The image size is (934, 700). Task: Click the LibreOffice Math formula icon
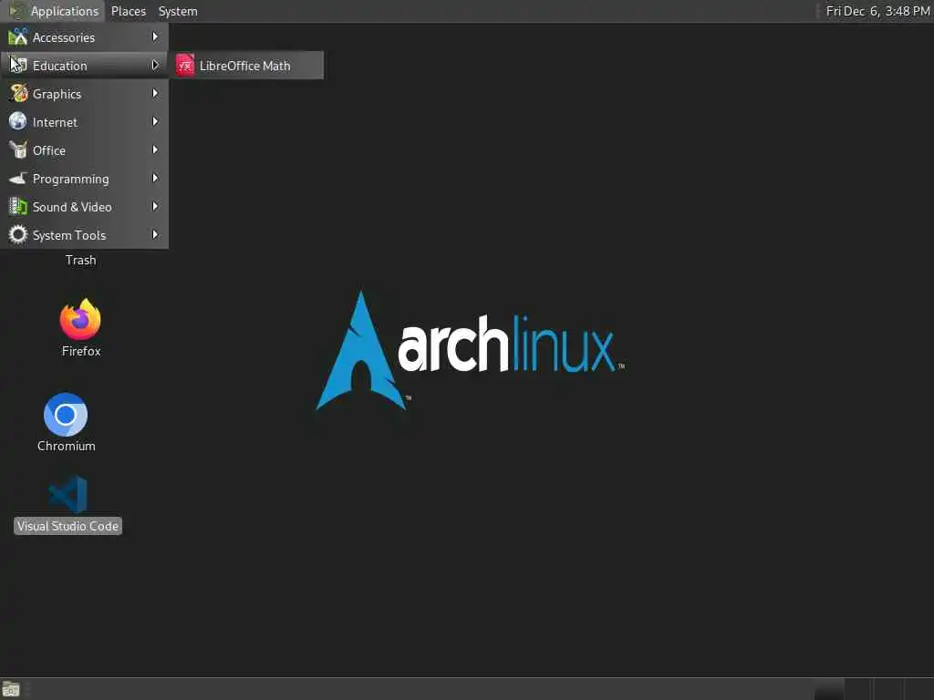184,66
